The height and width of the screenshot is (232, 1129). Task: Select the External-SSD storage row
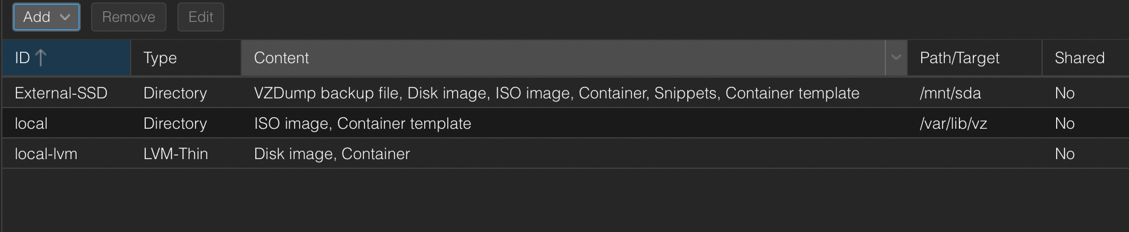(x=565, y=93)
